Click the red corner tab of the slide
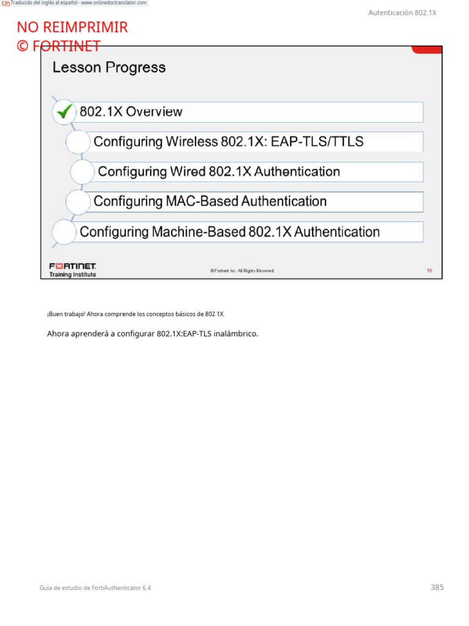 pos(427,50)
